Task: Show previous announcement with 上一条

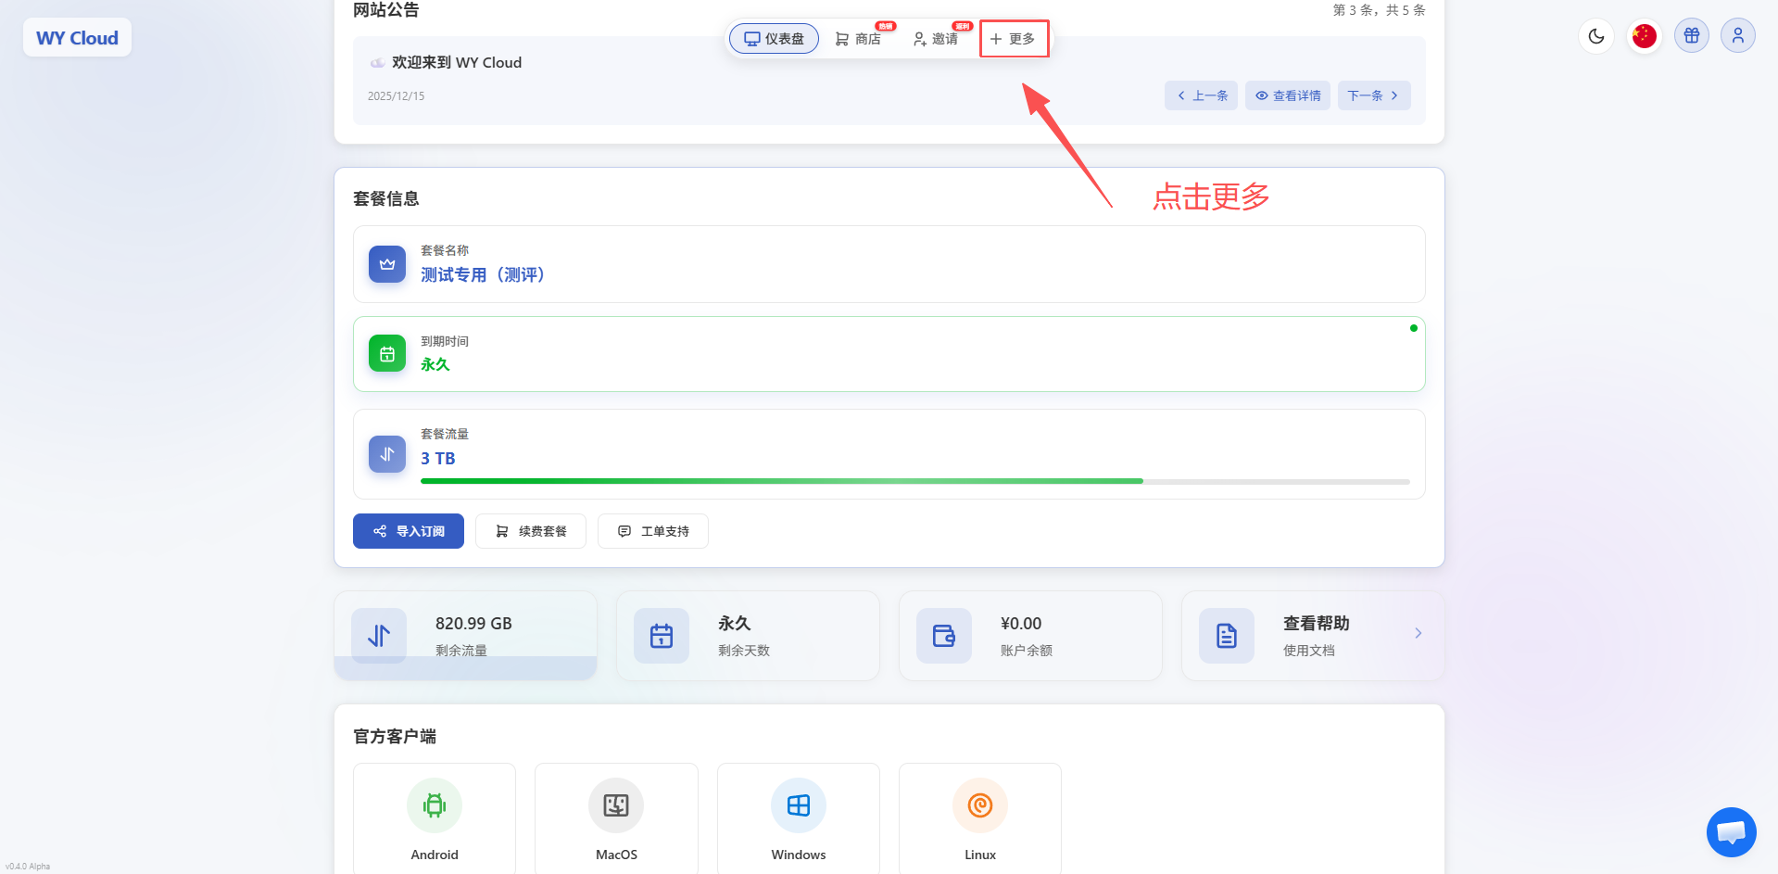Action: point(1201,95)
